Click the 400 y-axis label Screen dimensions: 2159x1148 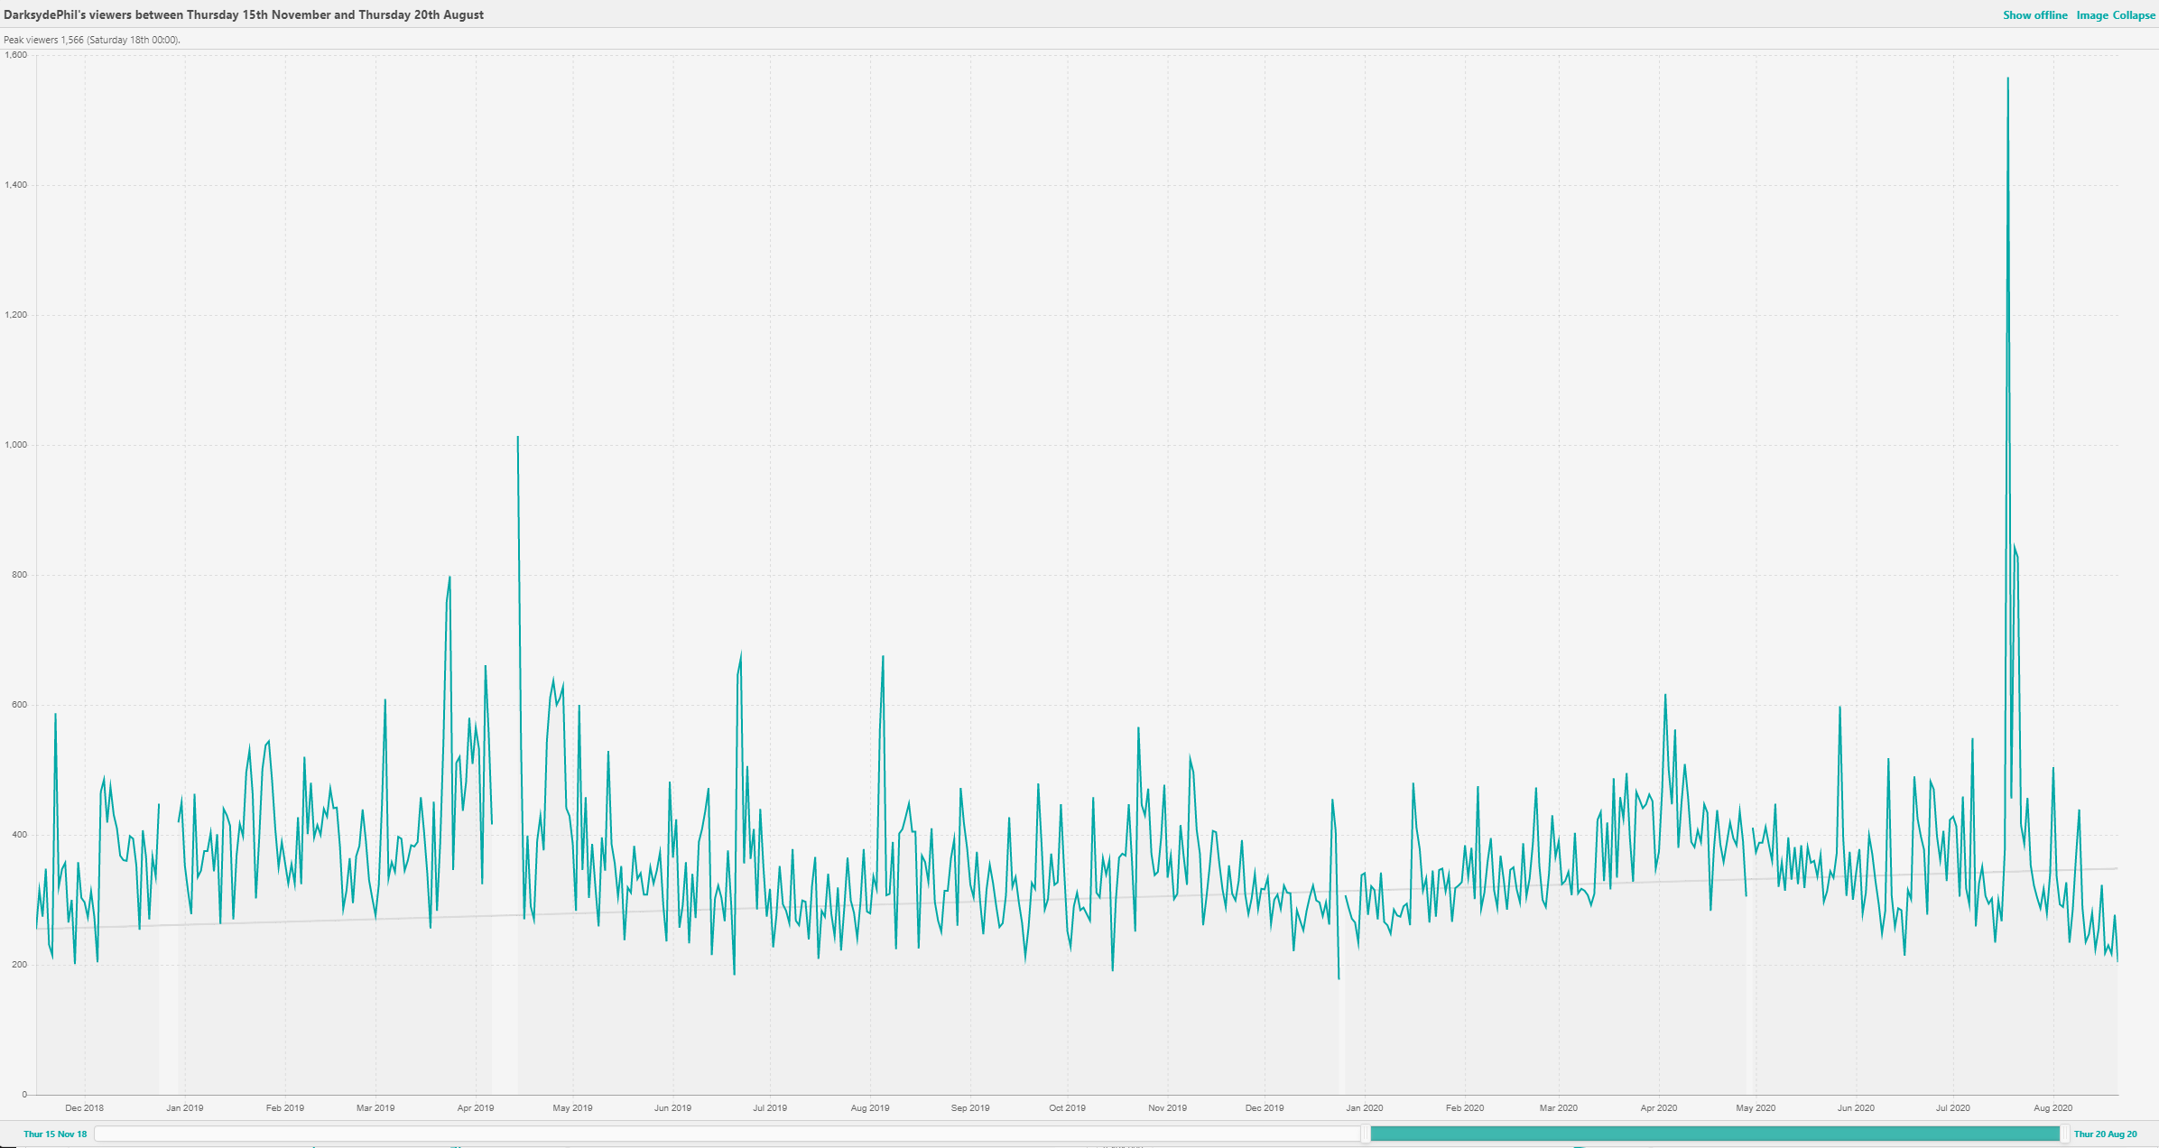[19, 835]
